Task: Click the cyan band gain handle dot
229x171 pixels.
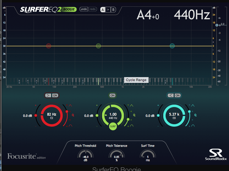Action: coord(158,115)
